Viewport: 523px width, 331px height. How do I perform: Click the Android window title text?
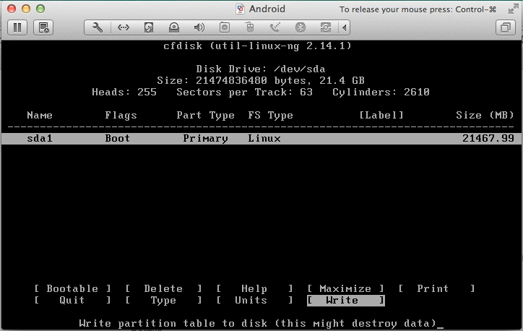pyautogui.click(x=267, y=9)
